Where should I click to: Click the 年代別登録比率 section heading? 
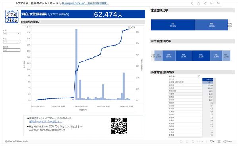161,41
